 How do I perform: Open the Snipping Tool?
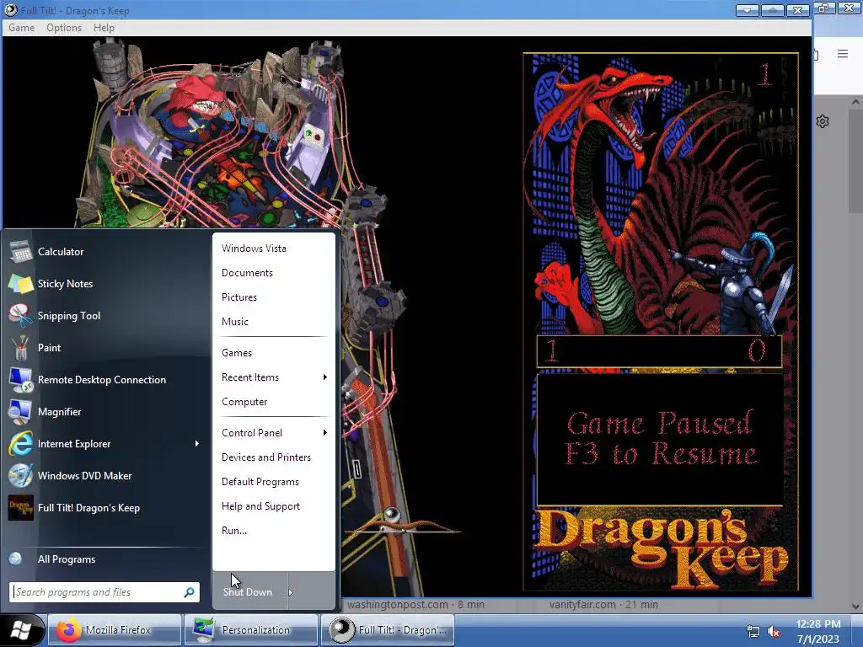(69, 316)
